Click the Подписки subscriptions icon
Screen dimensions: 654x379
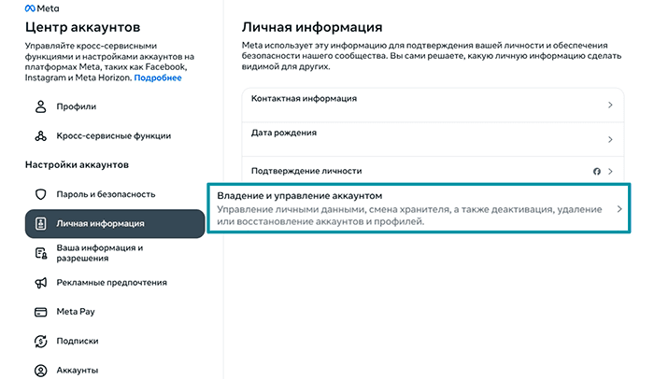(x=40, y=341)
